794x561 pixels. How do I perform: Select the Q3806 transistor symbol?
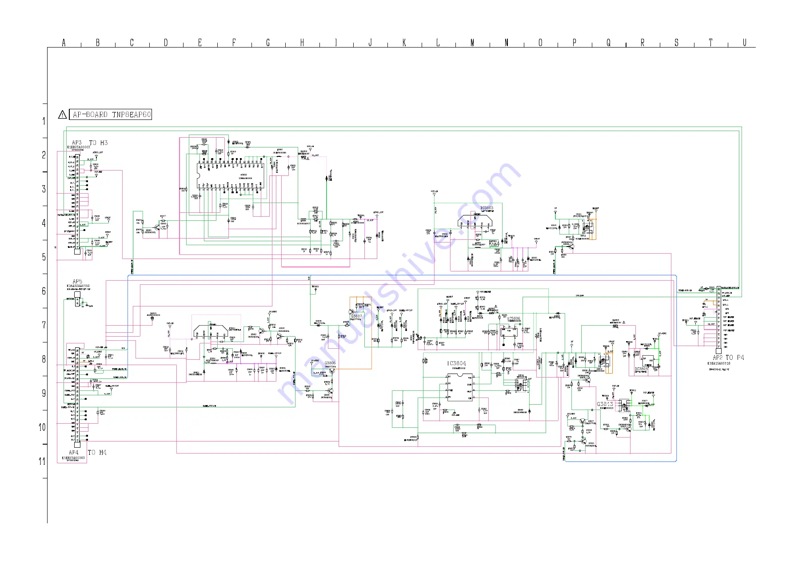(x=331, y=370)
